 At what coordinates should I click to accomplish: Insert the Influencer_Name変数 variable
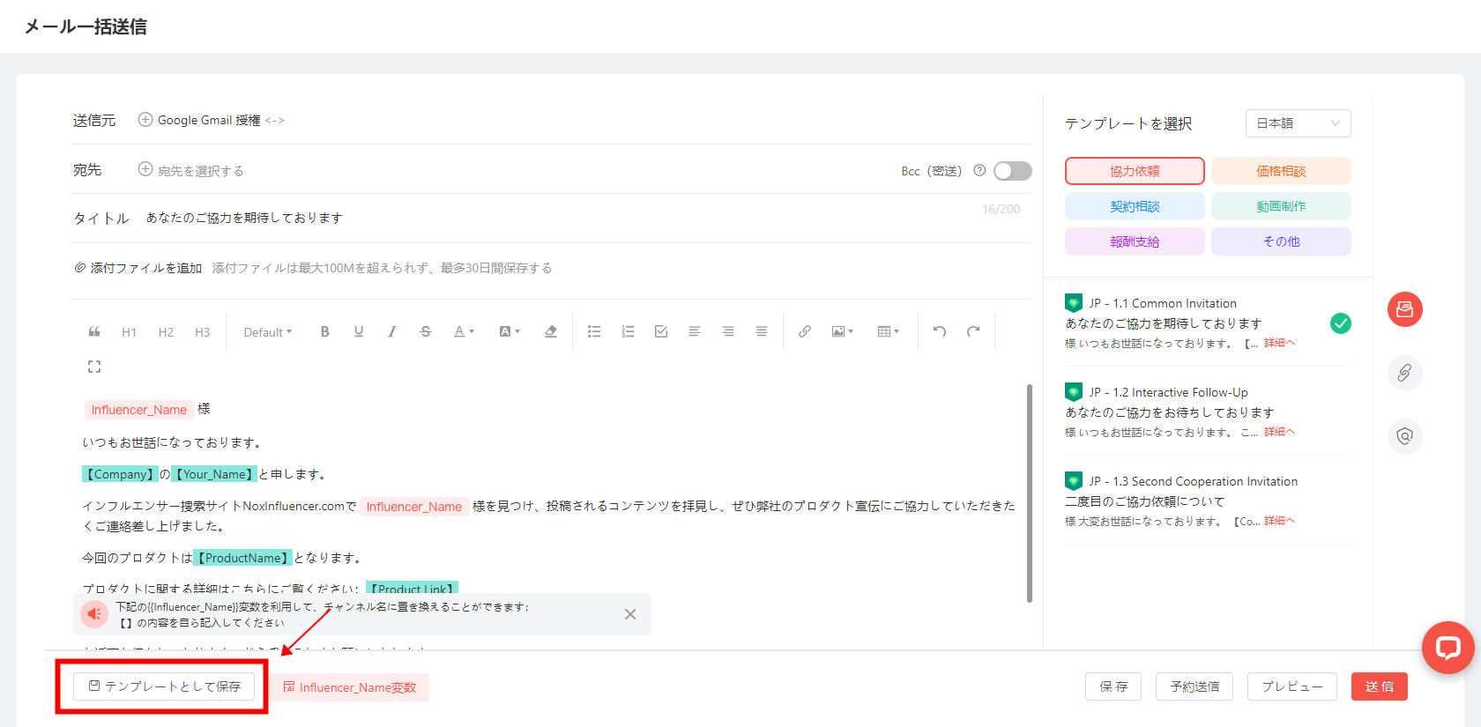pyautogui.click(x=350, y=687)
